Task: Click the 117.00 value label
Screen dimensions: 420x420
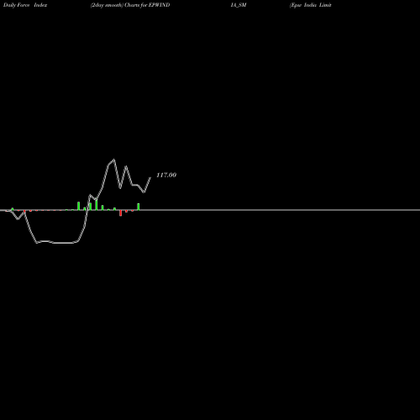Action: click(x=166, y=175)
